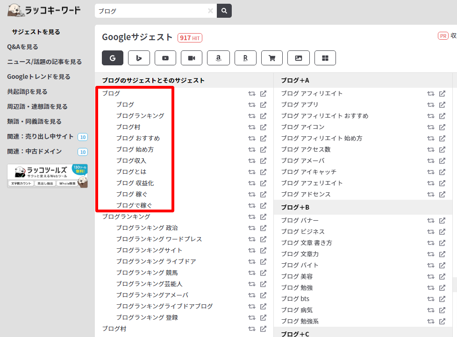Switch to YouTube suggest source
Image resolution: width=457 pixels, height=337 pixels.
click(165, 58)
